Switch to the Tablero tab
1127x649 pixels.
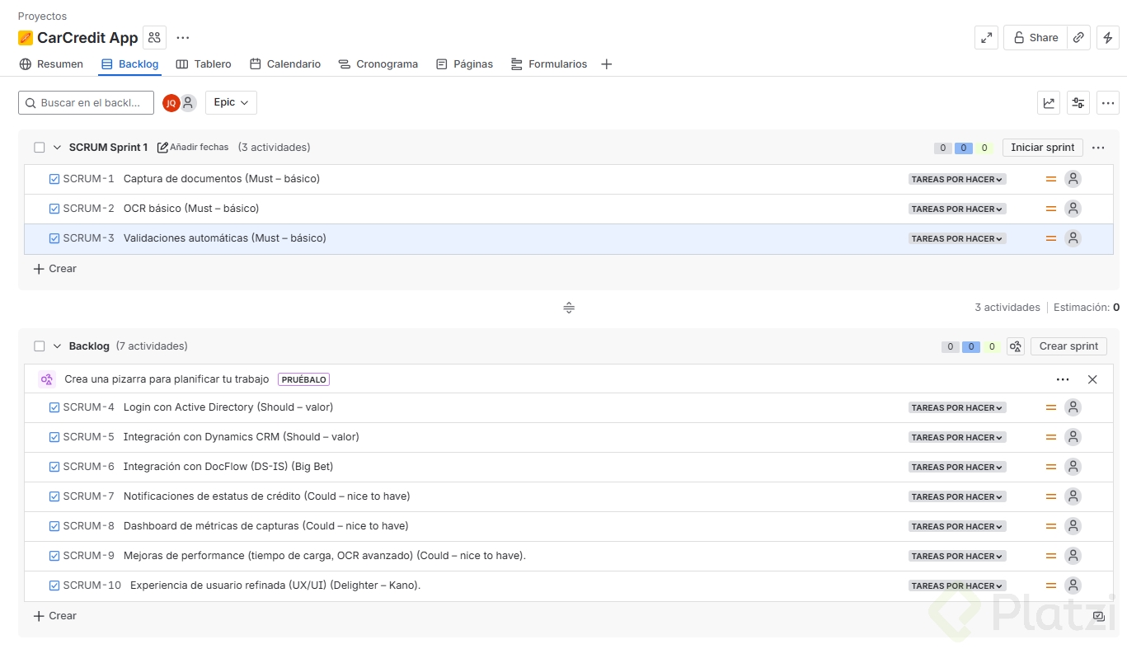tap(204, 64)
